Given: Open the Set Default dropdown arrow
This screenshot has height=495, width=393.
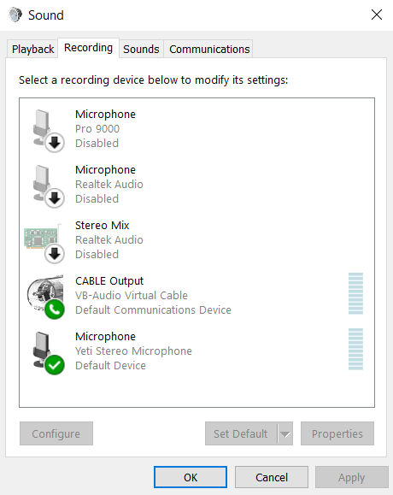Looking at the screenshot, I should pos(285,433).
